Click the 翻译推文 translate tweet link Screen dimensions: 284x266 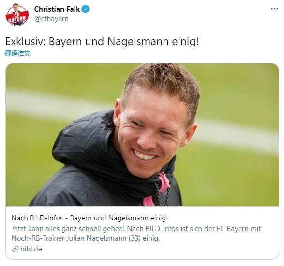tap(18, 53)
